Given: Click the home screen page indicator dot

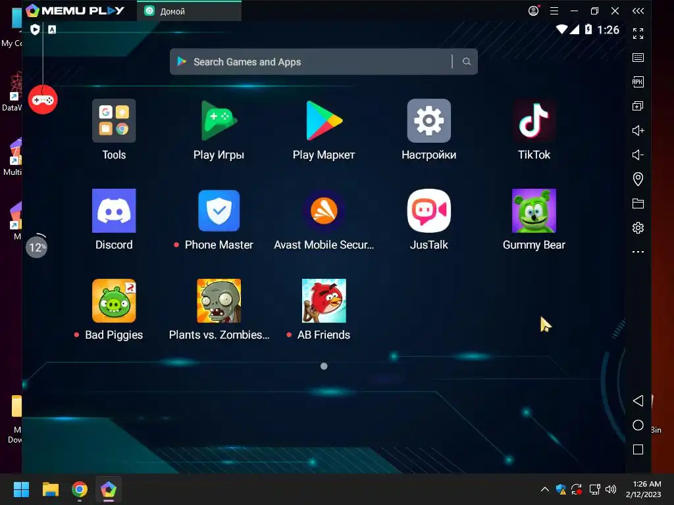Looking at the screenshot, I should point(324,366).
